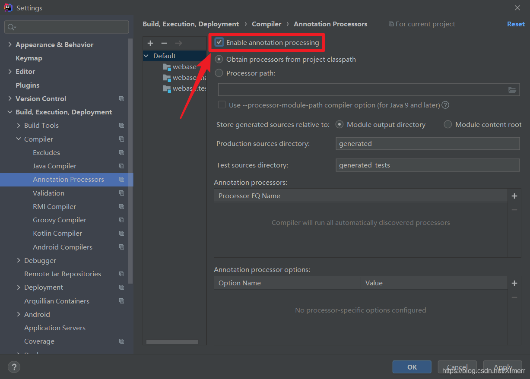Collapse the Compiler node
This screenshot has height=379, width=530.
click(19, 139)
